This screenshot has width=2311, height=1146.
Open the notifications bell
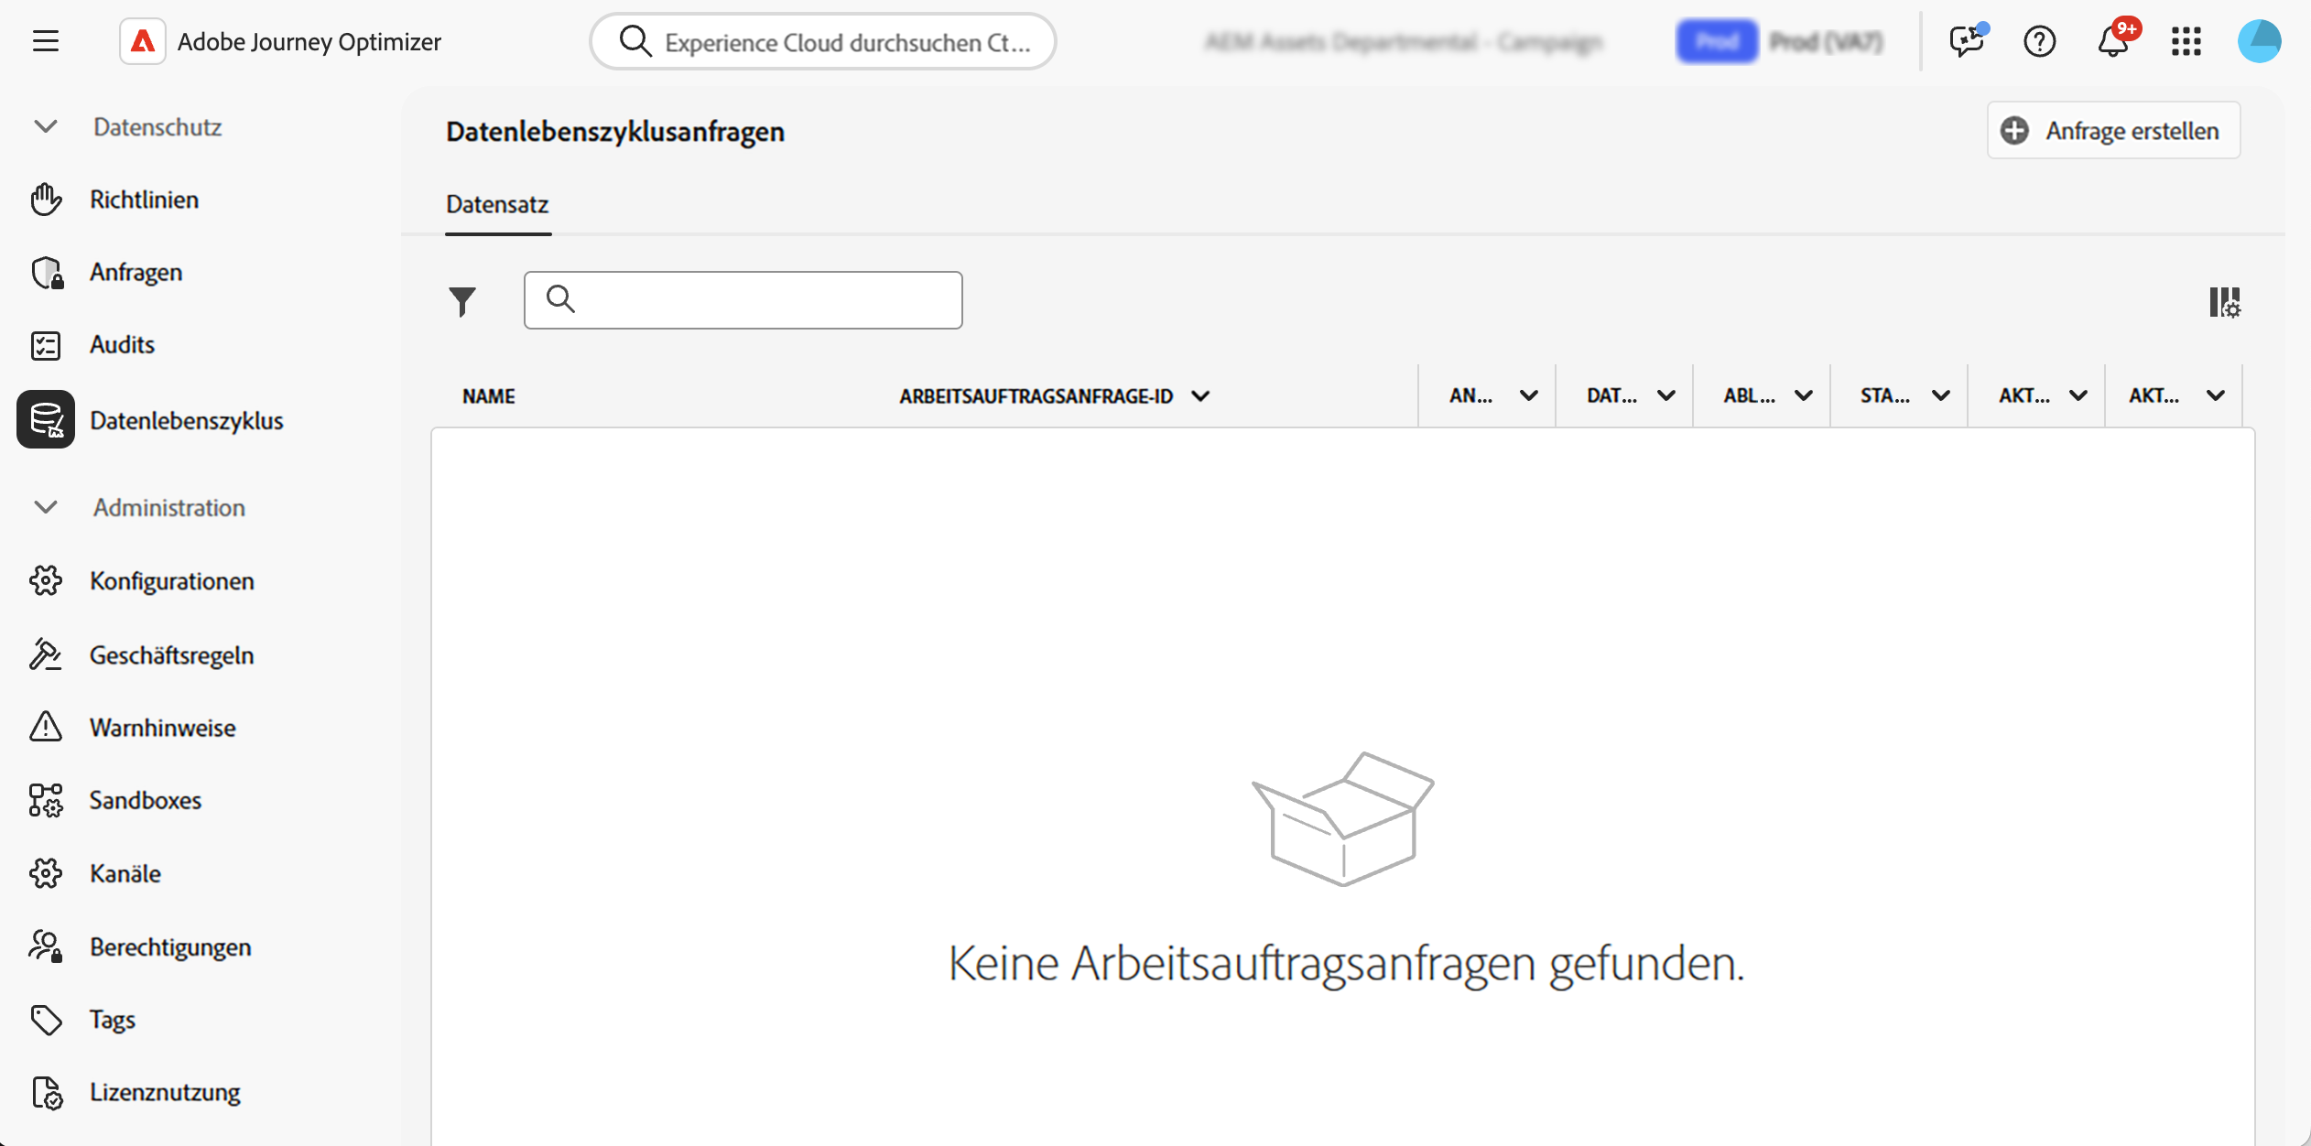coord(2113,41)
